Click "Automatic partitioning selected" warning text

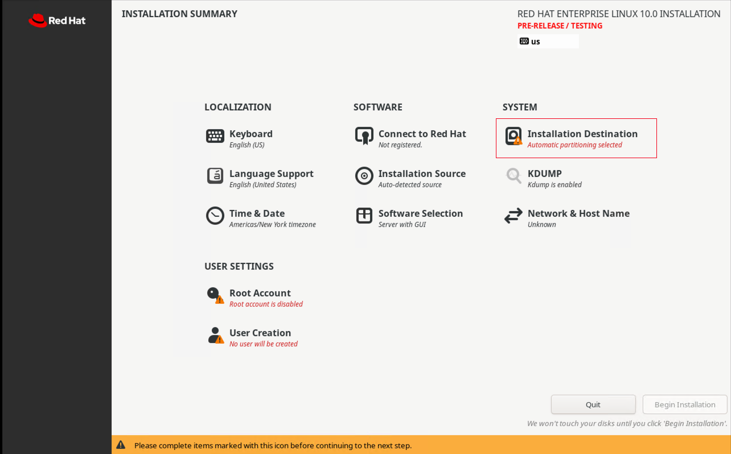(x=574, y=145)
